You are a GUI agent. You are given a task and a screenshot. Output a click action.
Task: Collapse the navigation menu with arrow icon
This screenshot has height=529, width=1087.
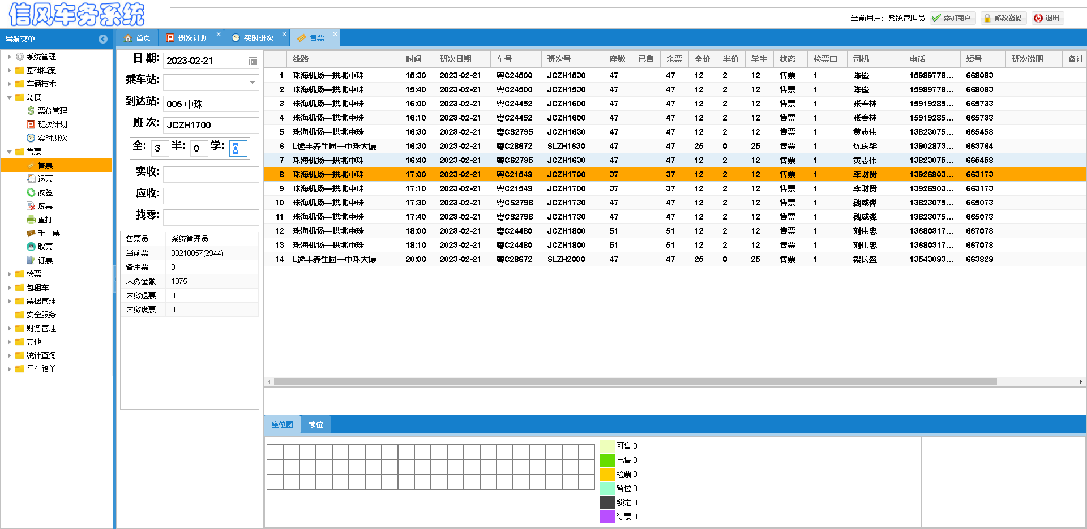point(103,39)
